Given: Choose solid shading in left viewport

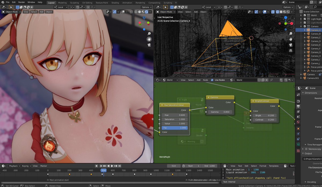Looking at the screenshot, I should [139, 12].
